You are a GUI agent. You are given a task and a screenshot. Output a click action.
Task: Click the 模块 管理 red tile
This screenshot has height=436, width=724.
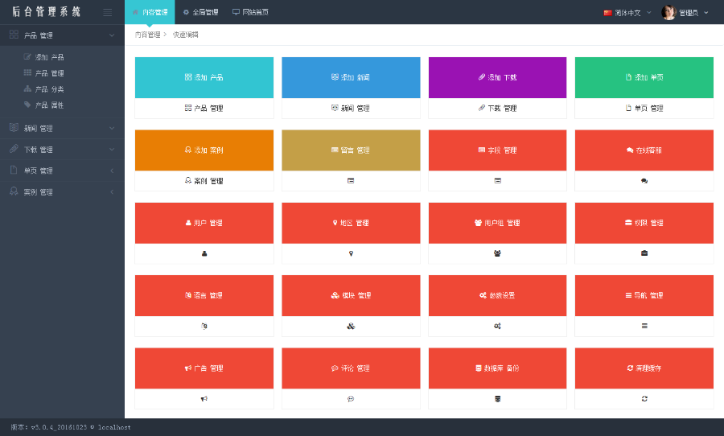(351, 295)
